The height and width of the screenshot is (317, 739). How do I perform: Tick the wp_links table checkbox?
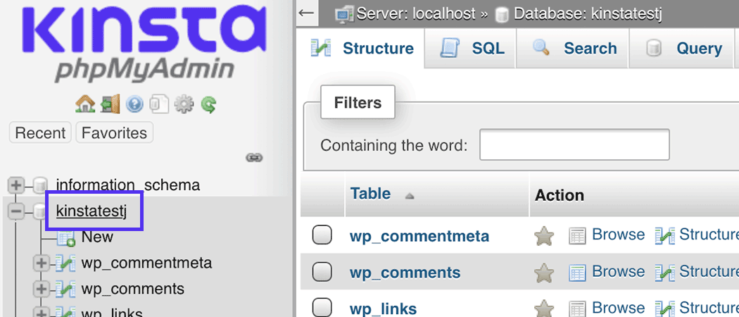click(322, 308)
